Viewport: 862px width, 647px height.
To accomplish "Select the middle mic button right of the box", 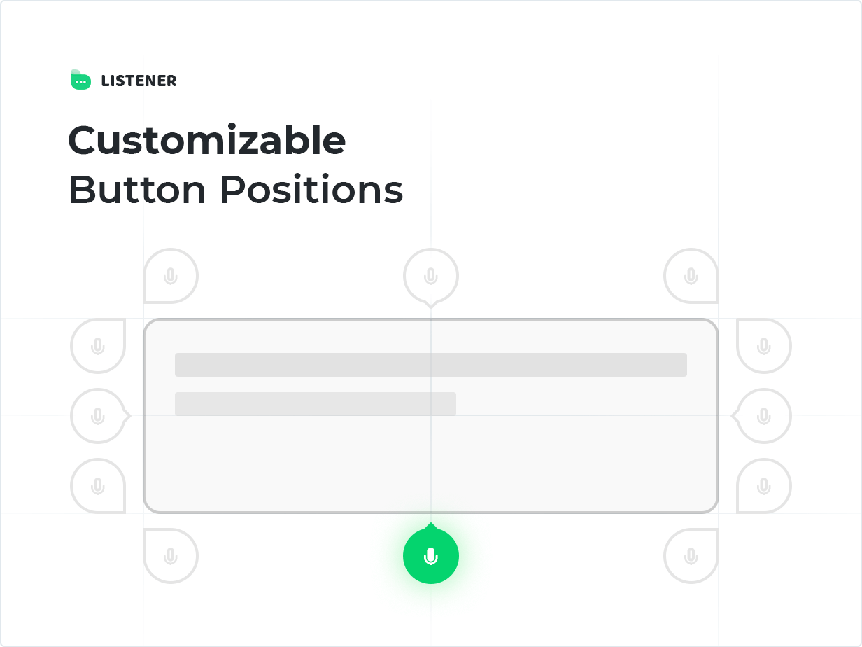I will (x=764, y=416).
